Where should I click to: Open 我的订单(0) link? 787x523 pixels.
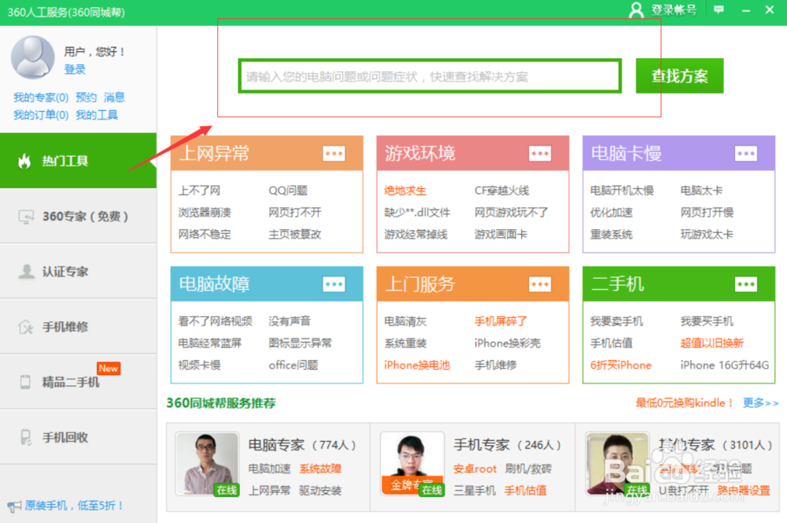click(x=41, y=115)
